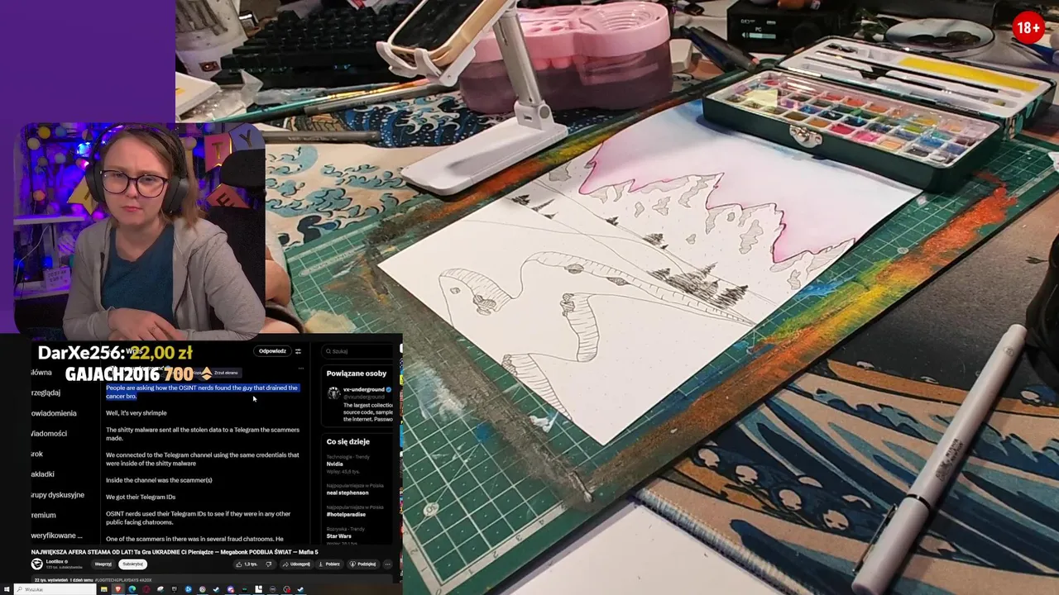Open the post's three-dot options menu

point(300,369)
